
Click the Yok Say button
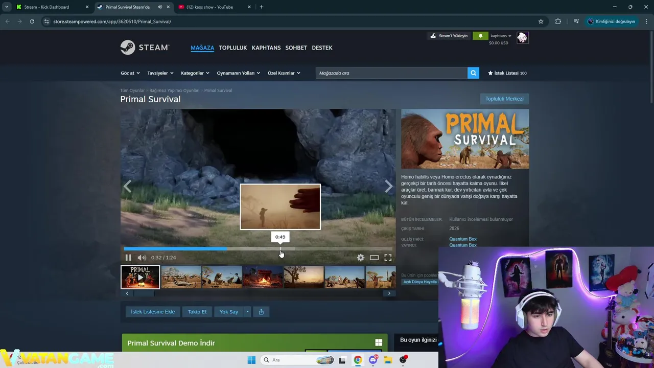click(229, 312)
